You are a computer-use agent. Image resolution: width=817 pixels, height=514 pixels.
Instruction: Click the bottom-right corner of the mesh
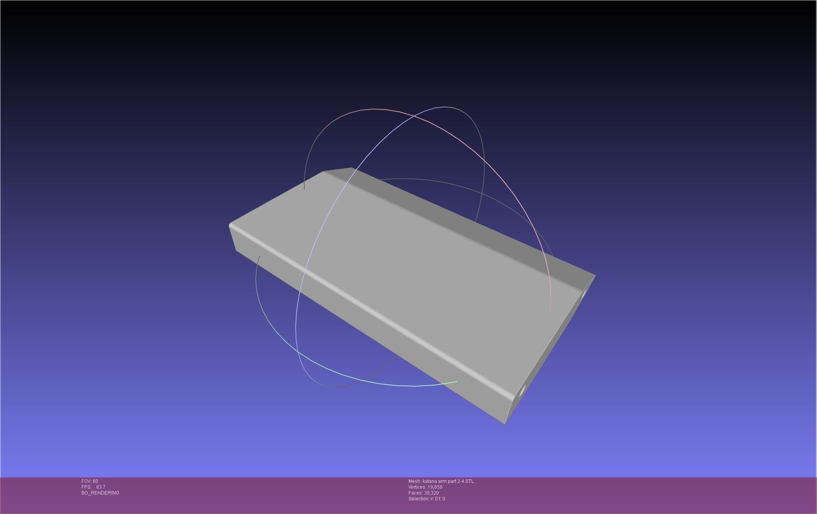pos(505,423)
